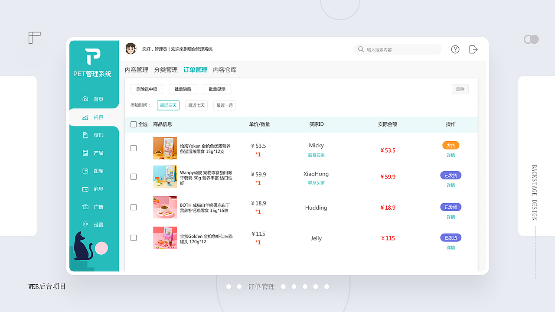Click the 单价/数量 column header
This screenshot has height=312, width=555.
point(259,124)
